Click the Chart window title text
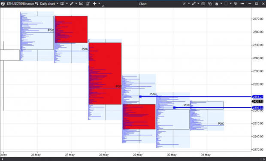Image resolution: width=266 pixels, height=161 pixels. point(142,4)
